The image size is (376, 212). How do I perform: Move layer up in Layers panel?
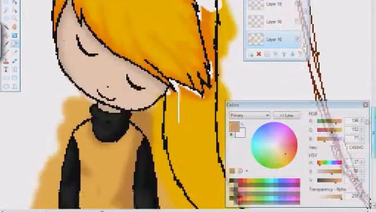(284, 54)
